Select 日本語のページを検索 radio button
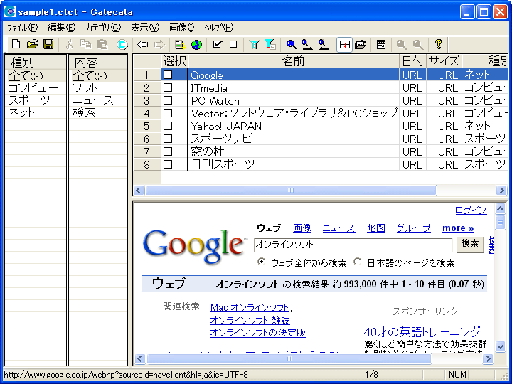This screenshot has width=512, height=384. click(x=358, y=262)
